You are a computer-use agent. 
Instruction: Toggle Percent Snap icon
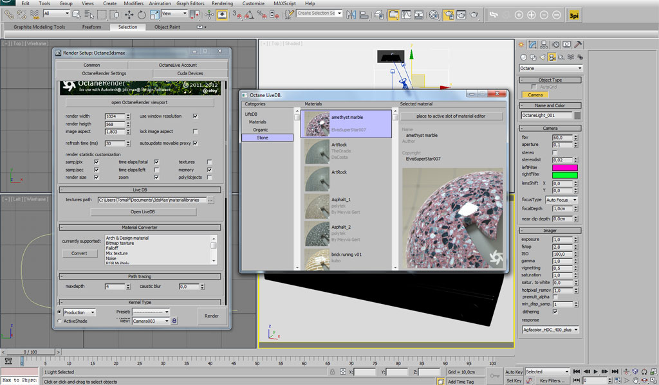262,15
